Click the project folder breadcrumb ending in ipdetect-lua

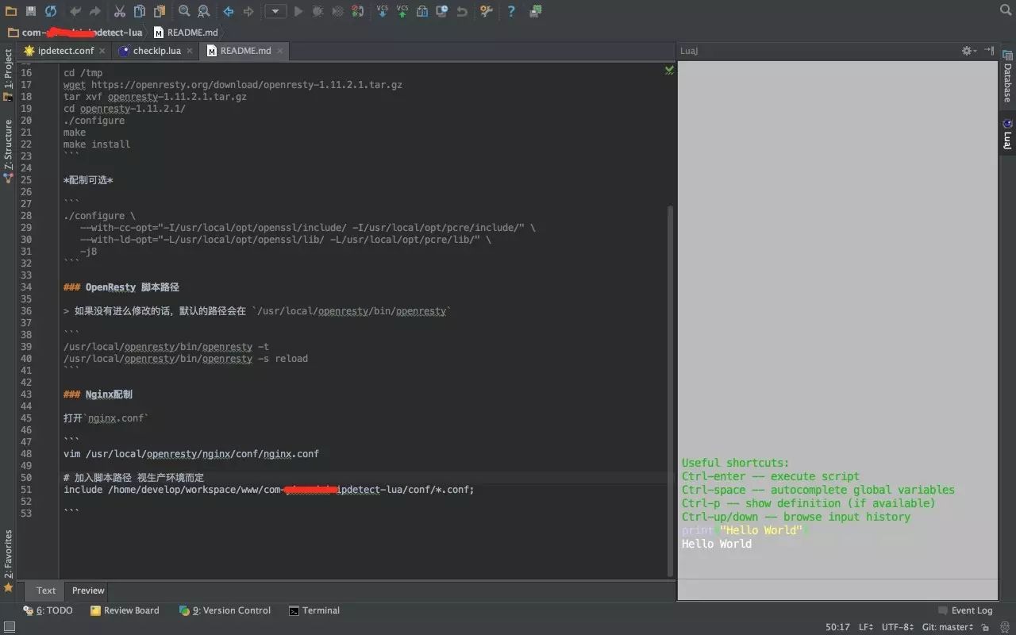pos(75,33)
